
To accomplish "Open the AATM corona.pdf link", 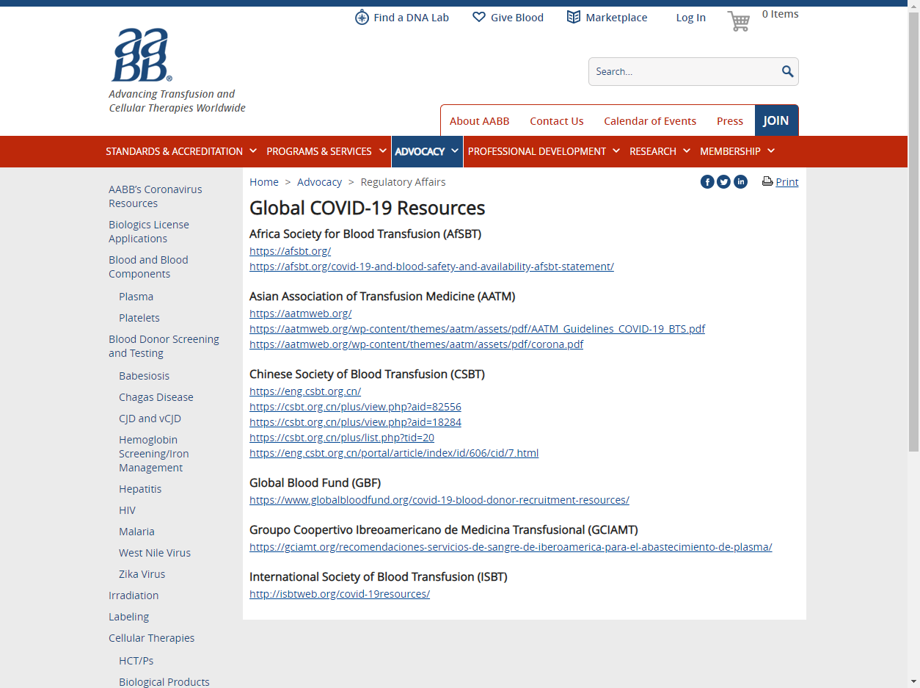I will (x=416, y=344).
